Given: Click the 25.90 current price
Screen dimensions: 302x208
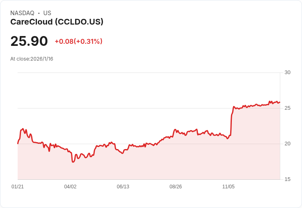Looking at the screenshot, I should (x=29, y=41).
